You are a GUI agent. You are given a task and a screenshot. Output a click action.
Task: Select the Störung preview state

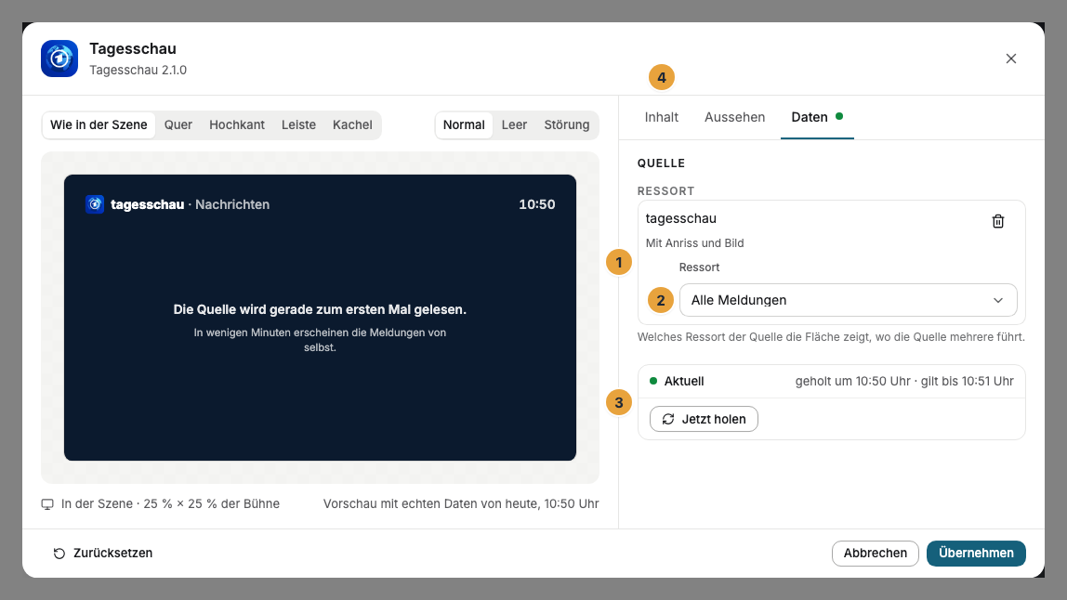(x=567, y=125)
